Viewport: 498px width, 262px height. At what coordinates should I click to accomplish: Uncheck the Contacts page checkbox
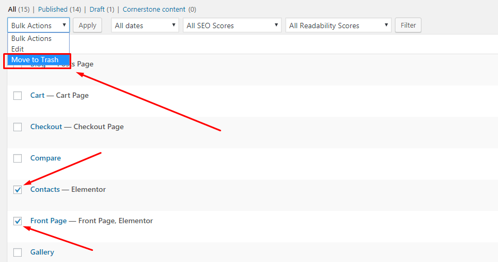[x=18, y=190]
